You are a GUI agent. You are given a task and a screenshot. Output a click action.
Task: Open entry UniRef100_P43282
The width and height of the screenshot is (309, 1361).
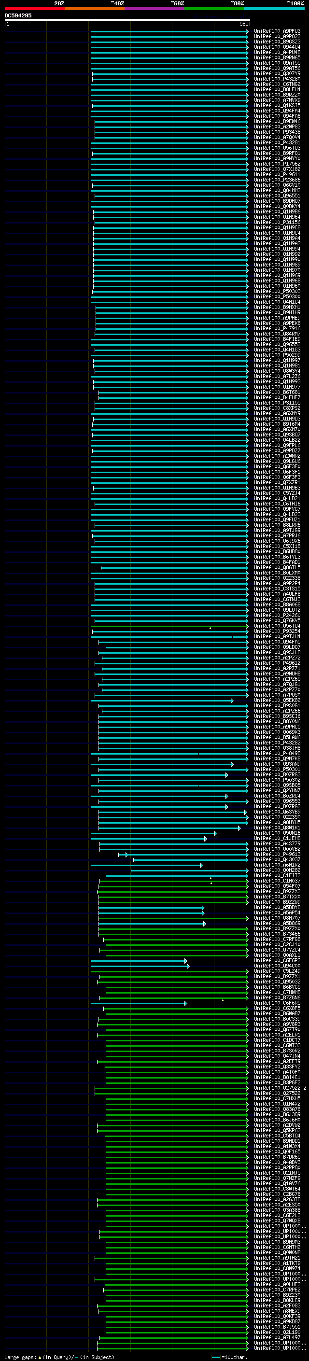(277, 743)
